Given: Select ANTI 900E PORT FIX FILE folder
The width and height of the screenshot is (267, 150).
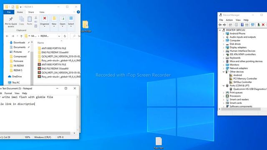Looking at the screenshot, I should pos(52,48).
